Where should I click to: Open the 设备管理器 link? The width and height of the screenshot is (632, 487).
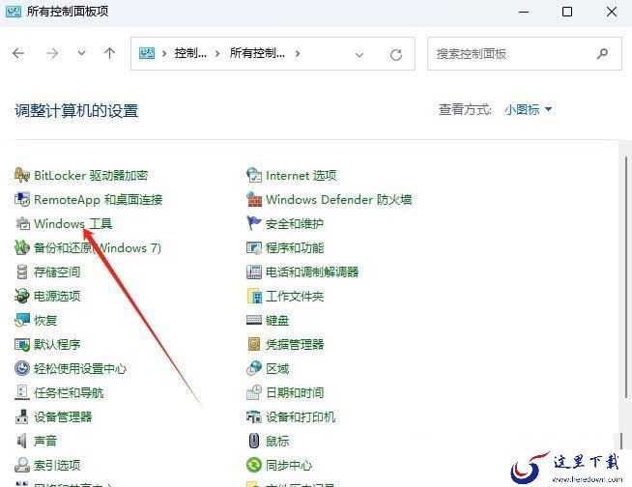pos(63,416)
